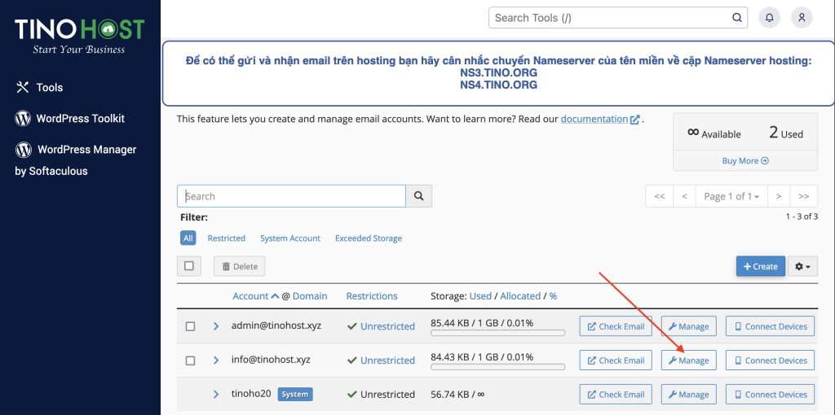Go to previous page with < button
Image resolution: width=835 pixels, height=415 pixels.
click(684, 196)
